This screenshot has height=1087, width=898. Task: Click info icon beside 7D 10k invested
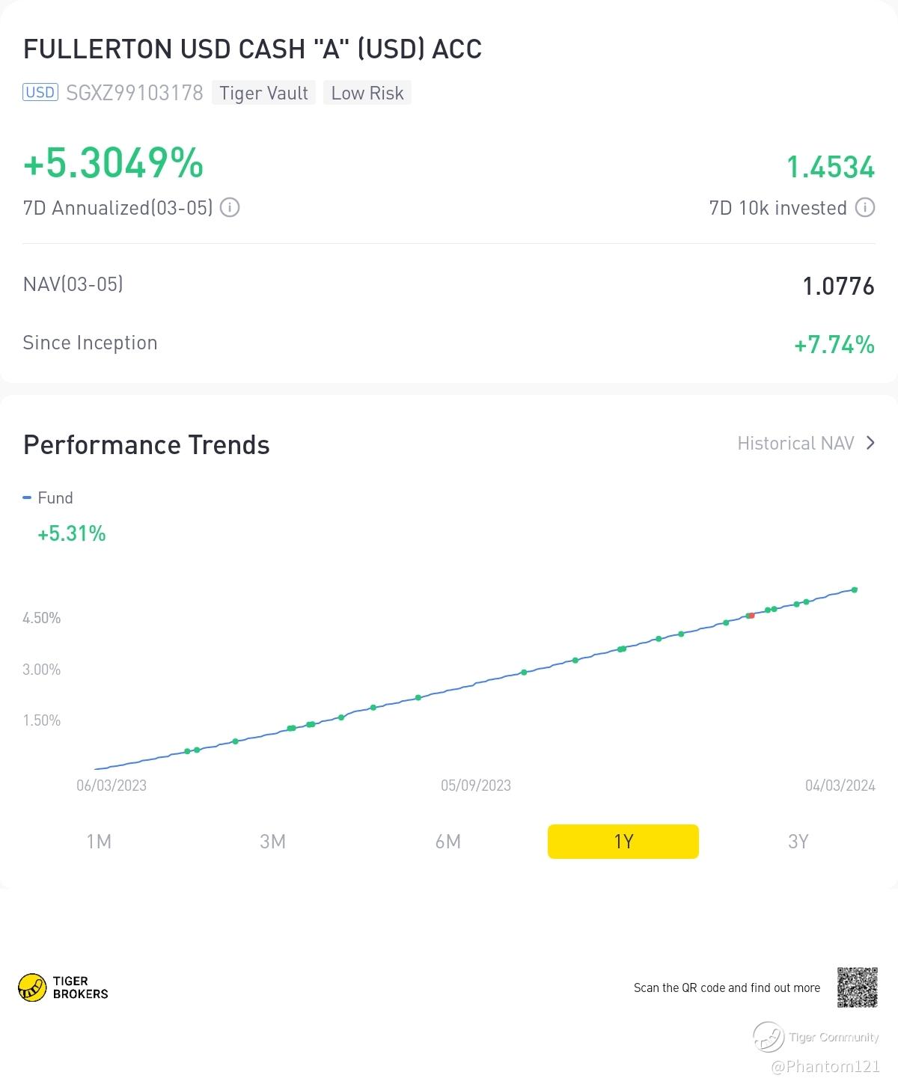(865, 207)
